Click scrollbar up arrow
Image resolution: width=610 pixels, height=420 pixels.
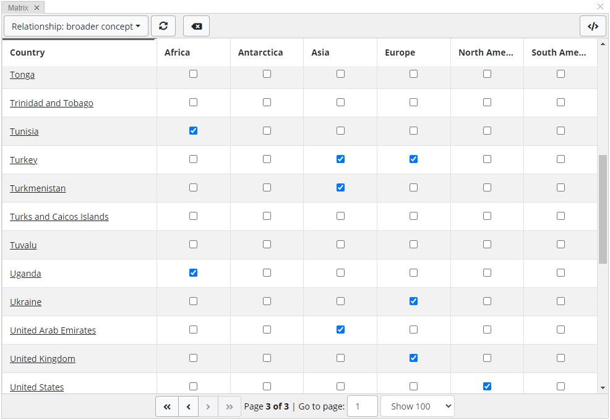[x=603, y=44]
